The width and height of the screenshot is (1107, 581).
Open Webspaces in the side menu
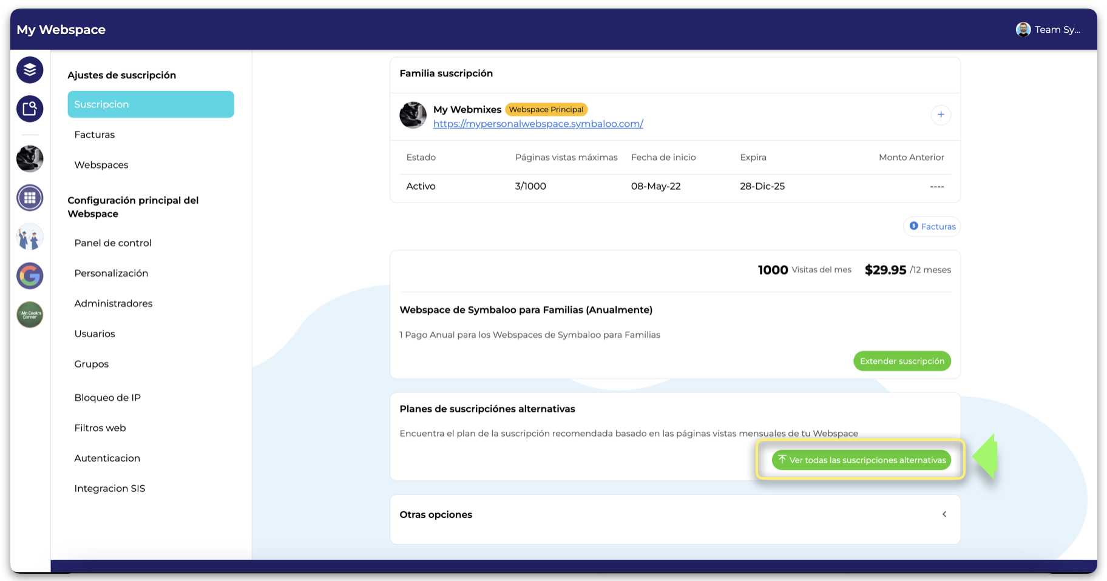[x=101, y=165]
